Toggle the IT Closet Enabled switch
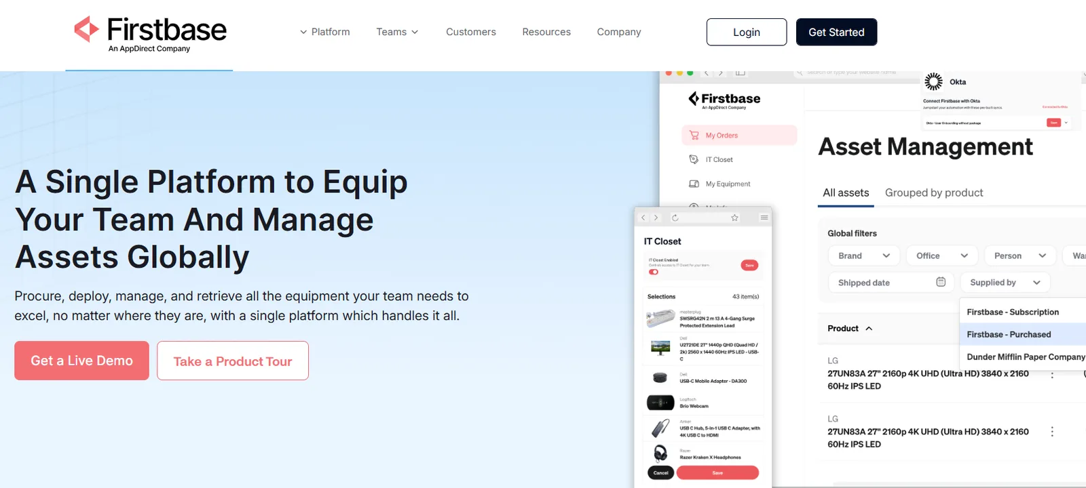The height and width of the screenshot is (488, 1086). coord(654,272)
